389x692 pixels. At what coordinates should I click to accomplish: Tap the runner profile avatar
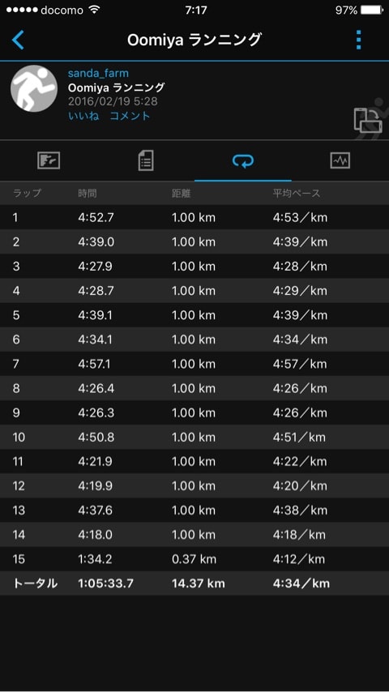point(34,88)
